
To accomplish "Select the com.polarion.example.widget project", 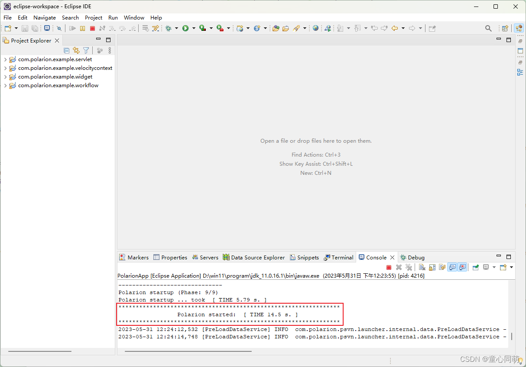I will point(55,77).
